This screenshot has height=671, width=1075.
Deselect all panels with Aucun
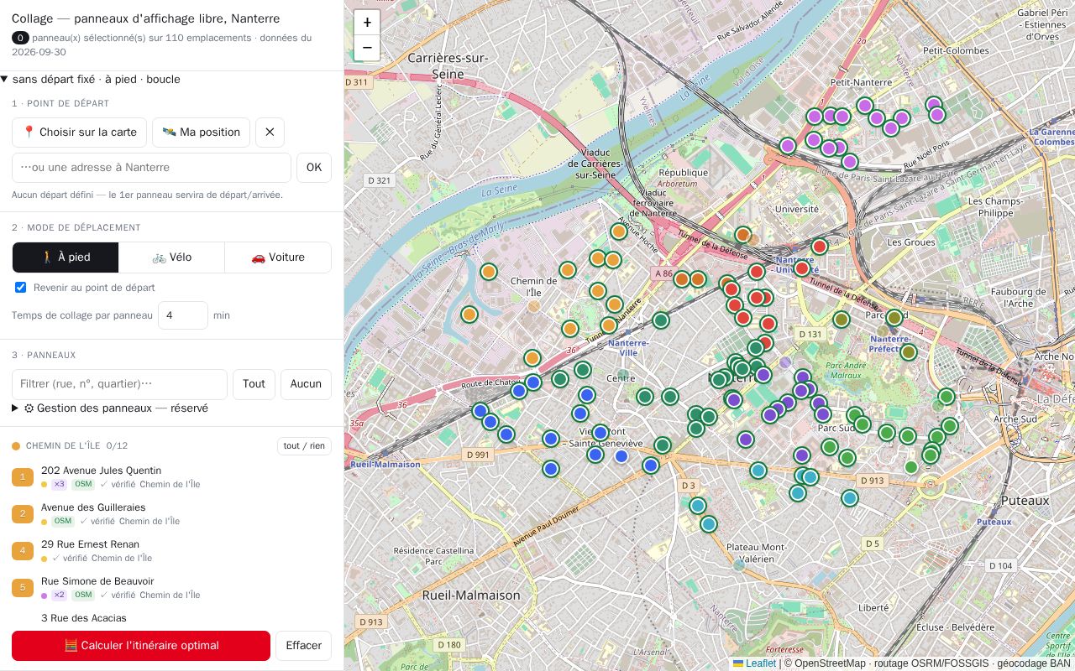[306, 384]
